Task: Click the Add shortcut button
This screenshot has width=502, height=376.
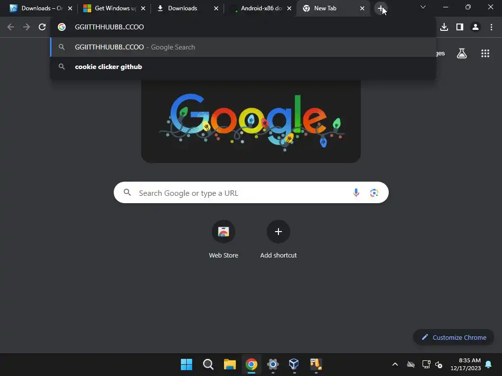Action: 278,240
